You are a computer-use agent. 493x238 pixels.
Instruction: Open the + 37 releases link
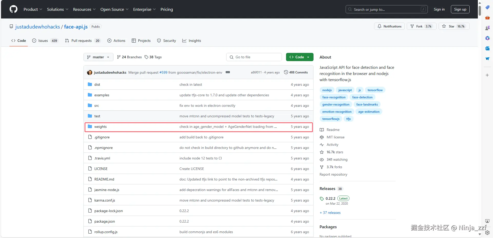(330, 213)
